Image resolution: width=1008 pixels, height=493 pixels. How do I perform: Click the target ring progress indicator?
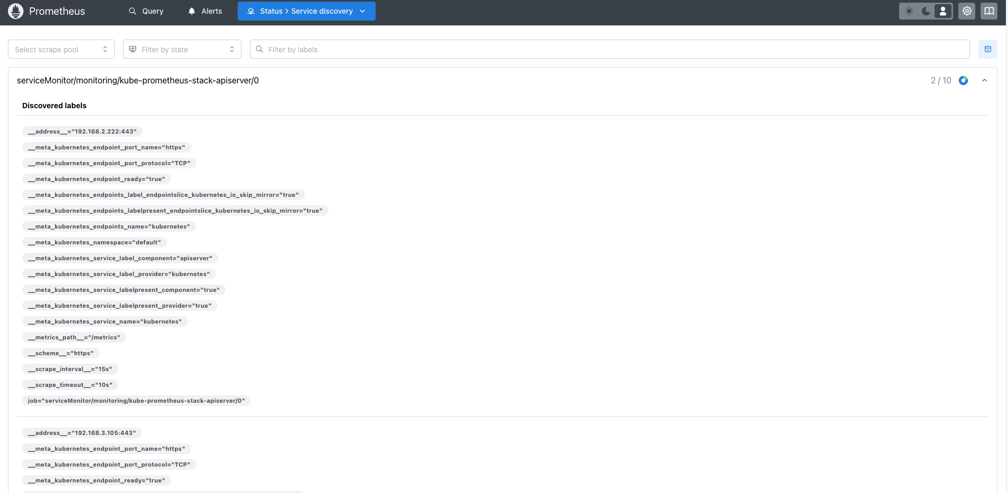click(964, 81)
